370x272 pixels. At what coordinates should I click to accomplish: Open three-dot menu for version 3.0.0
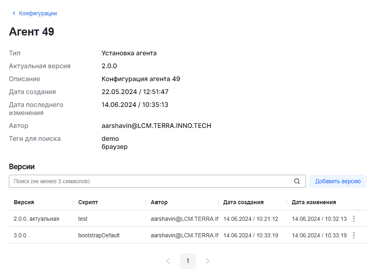[x=354, y=235]
